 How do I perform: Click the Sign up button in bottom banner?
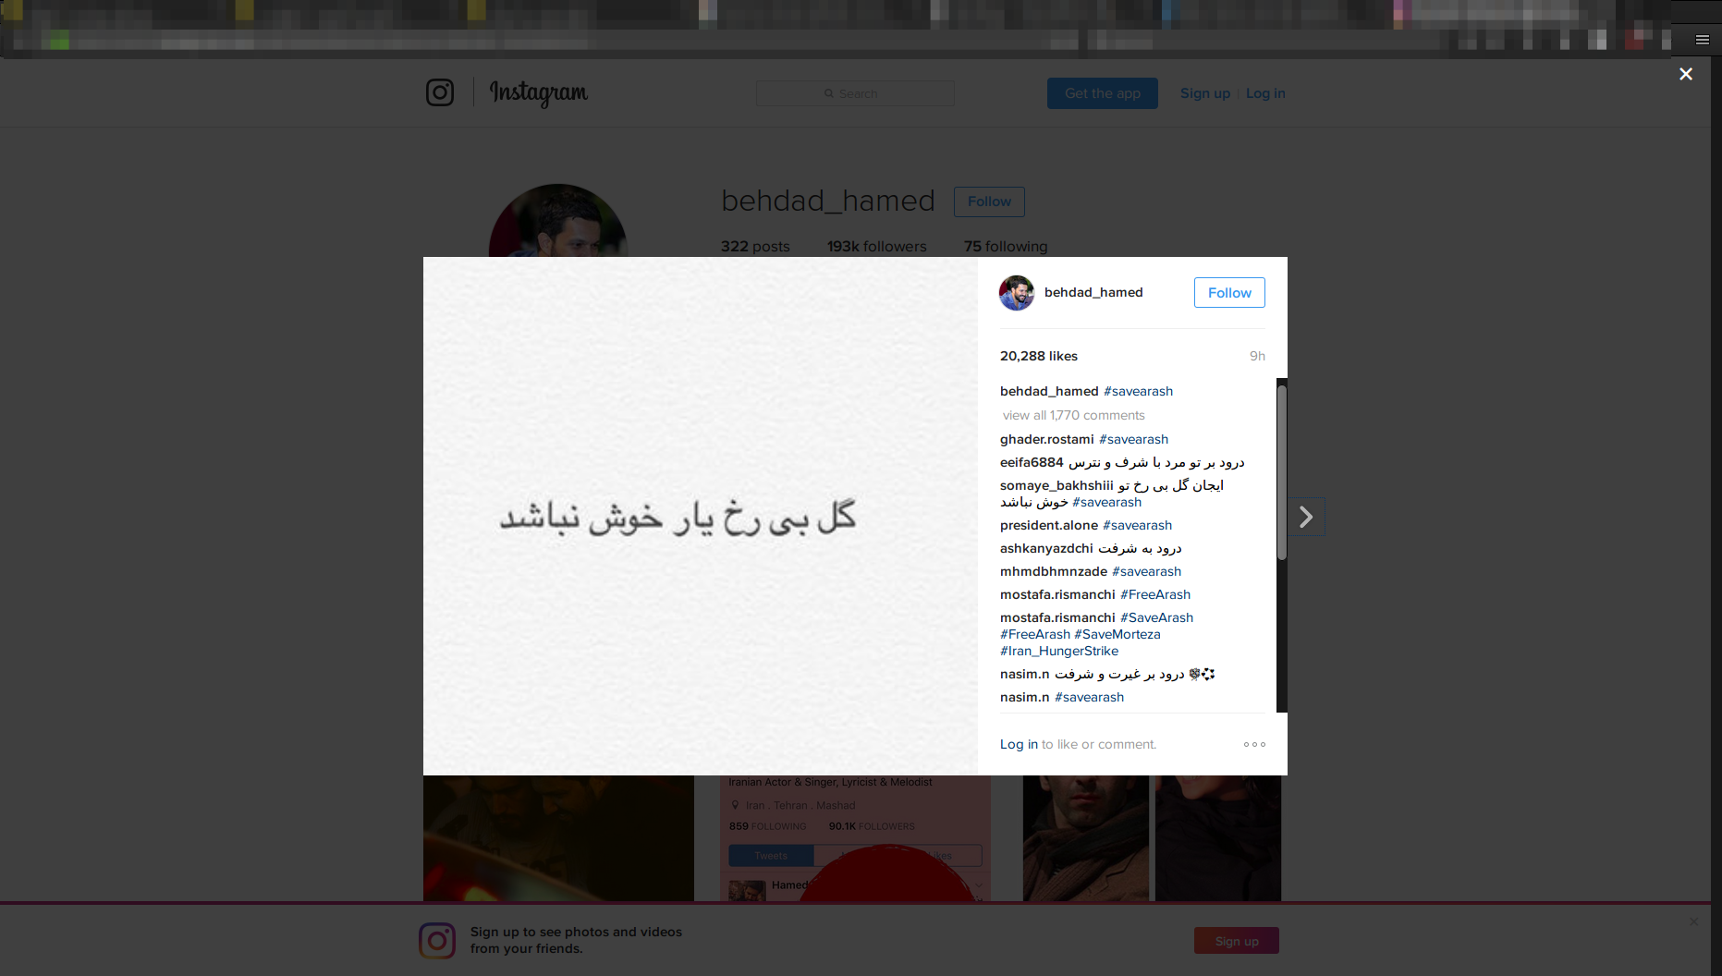point(1237,941)
